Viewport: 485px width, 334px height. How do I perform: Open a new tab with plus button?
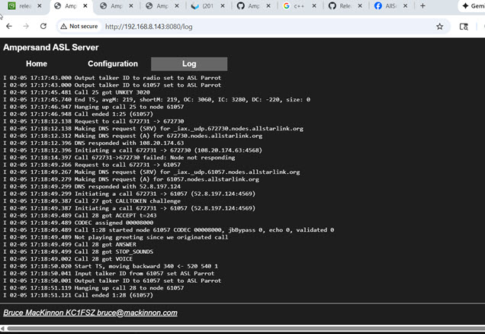(422, 5)
